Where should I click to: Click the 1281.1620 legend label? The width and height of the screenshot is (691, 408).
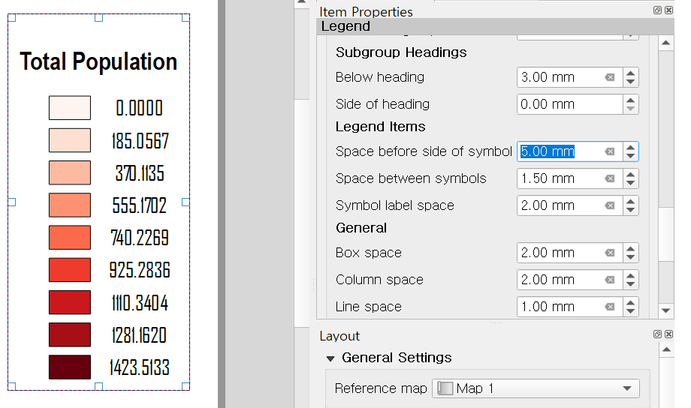(x=139, y=335)
